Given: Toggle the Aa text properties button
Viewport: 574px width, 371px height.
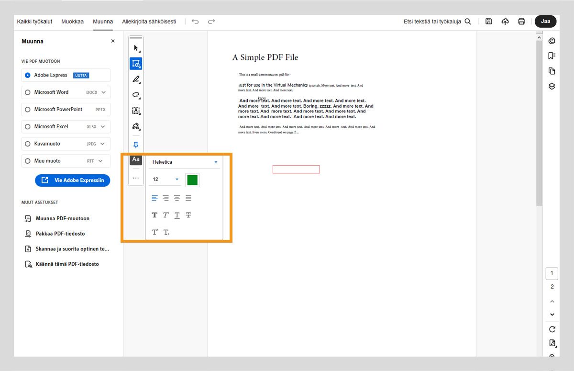Looking at the screenshot, I should [x=136, y=159].
